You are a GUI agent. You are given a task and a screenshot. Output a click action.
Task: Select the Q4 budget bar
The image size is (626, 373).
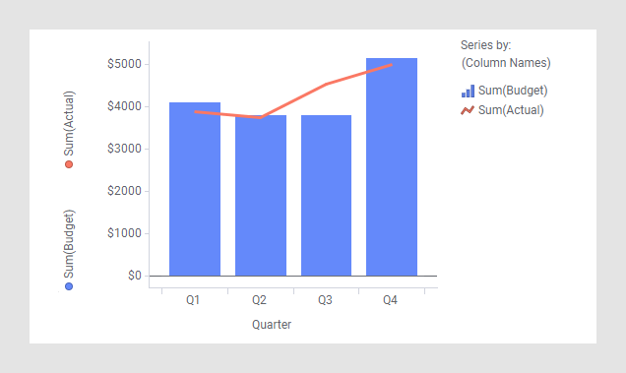click(392, 167)
